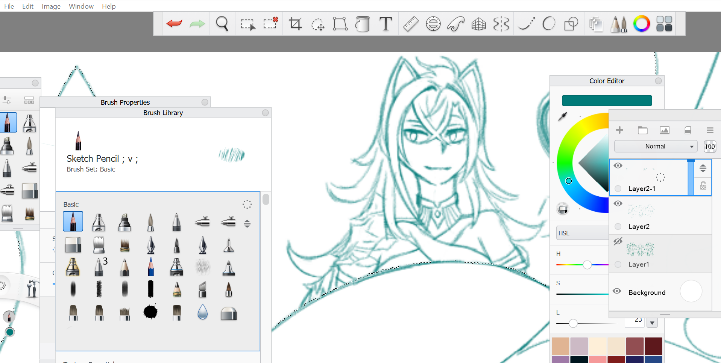
Task: Open the Image menu
Action: click(51, 6)
